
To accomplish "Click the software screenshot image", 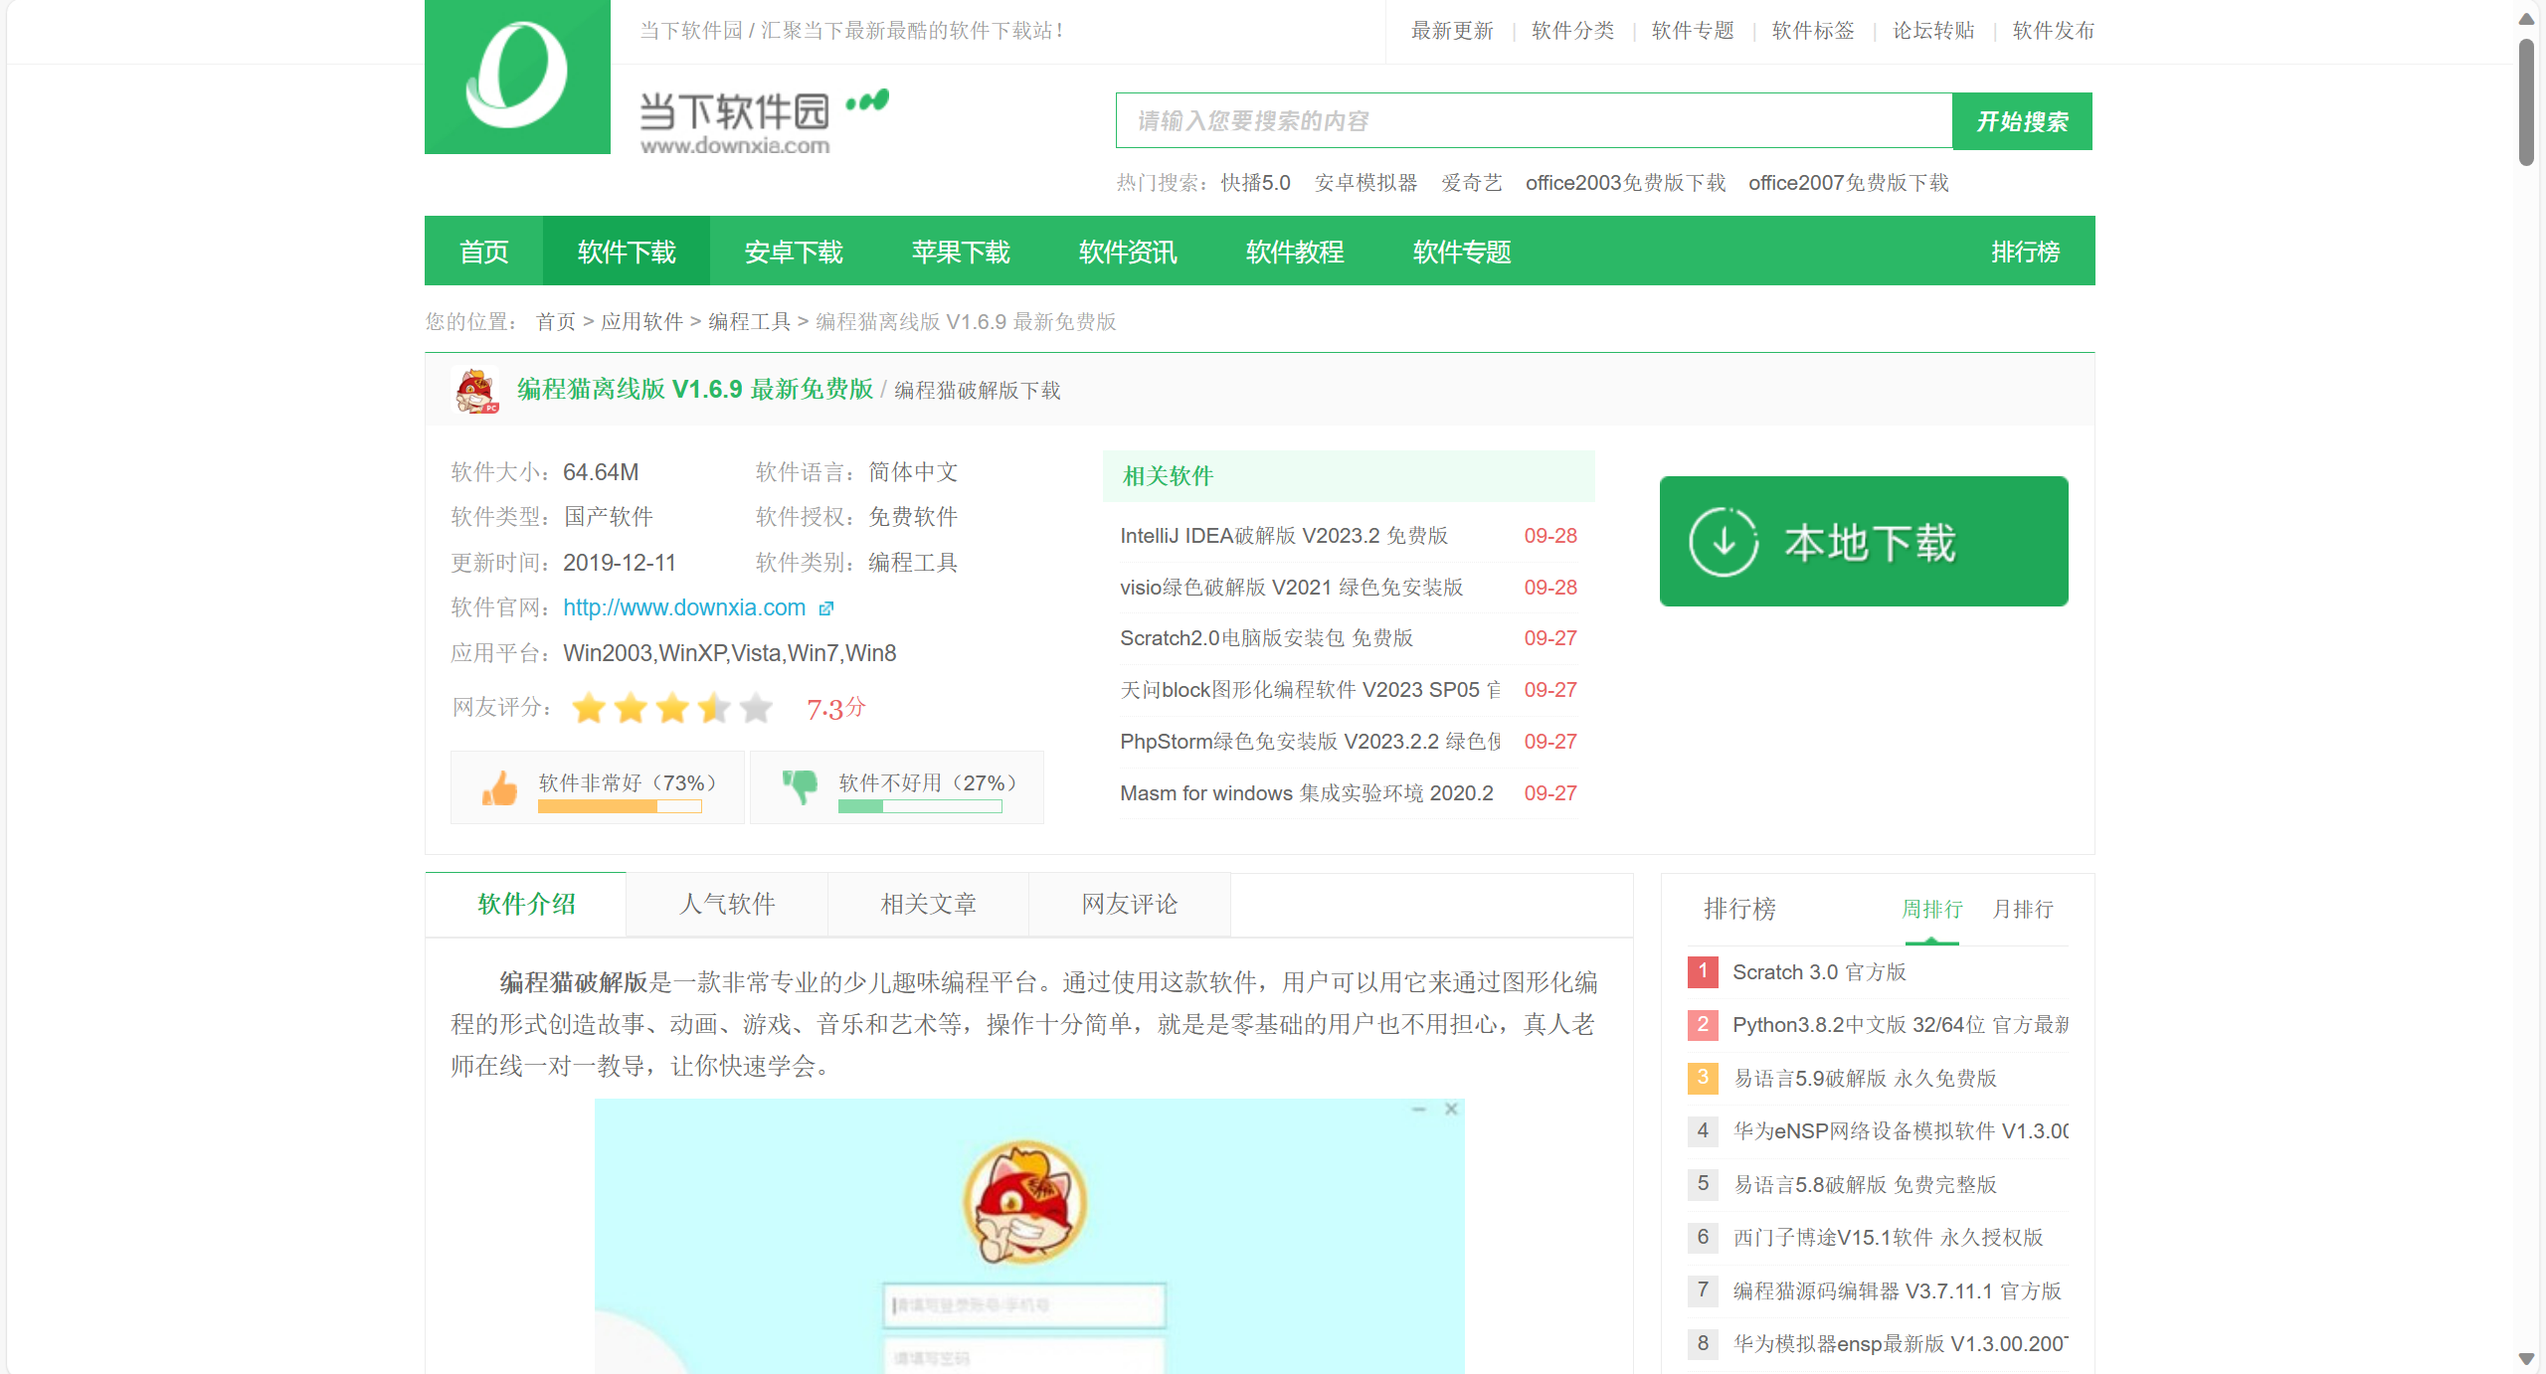I will (1029, 1236).
